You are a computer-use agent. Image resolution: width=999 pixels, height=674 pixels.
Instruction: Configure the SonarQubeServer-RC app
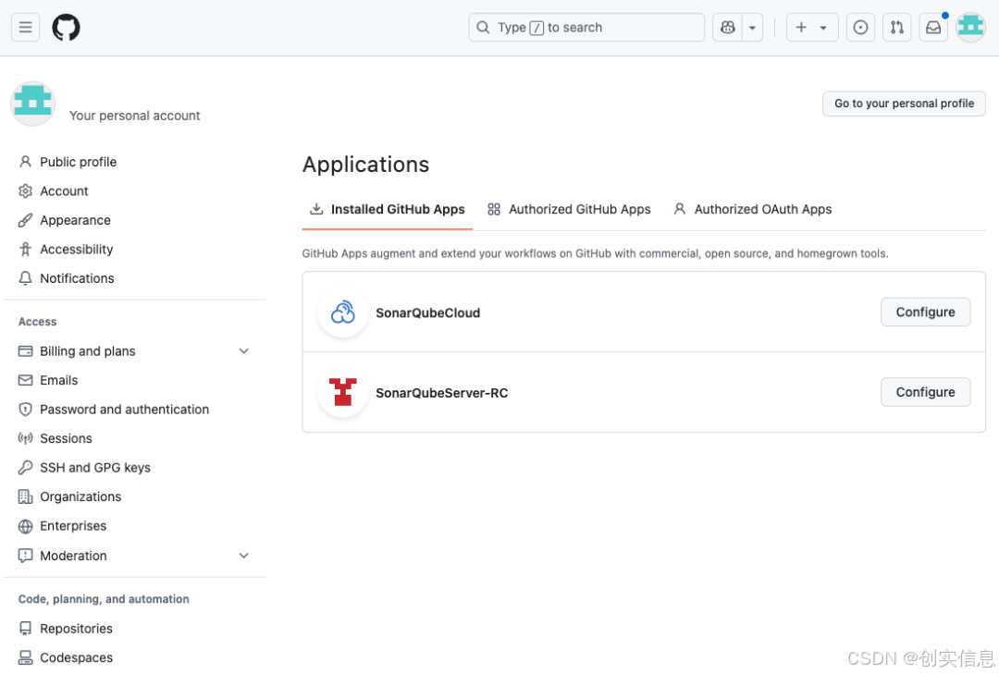[925, 392]
